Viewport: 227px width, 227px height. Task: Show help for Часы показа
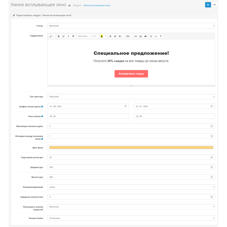[x=42, y=116]
